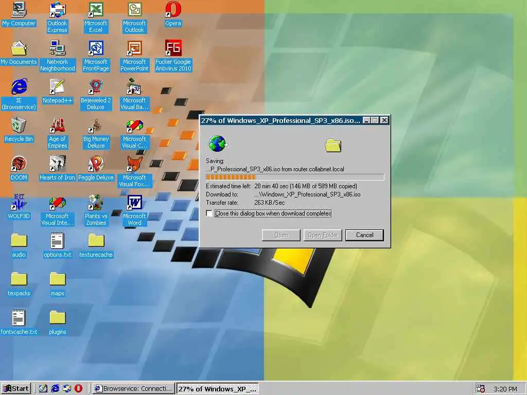Image resolution: width=527 pixels, height=395 pixels.
Task: Switch to Browservice: Connecti... taskbar window
Action: point(134,389)
